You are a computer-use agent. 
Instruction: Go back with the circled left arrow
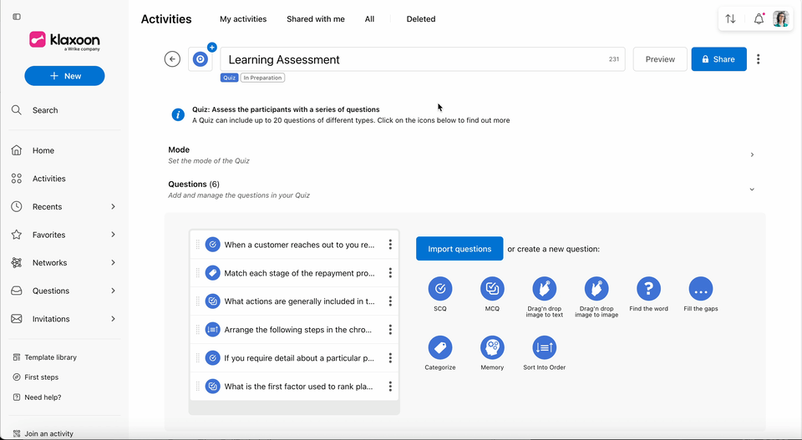tap(172, 59)
